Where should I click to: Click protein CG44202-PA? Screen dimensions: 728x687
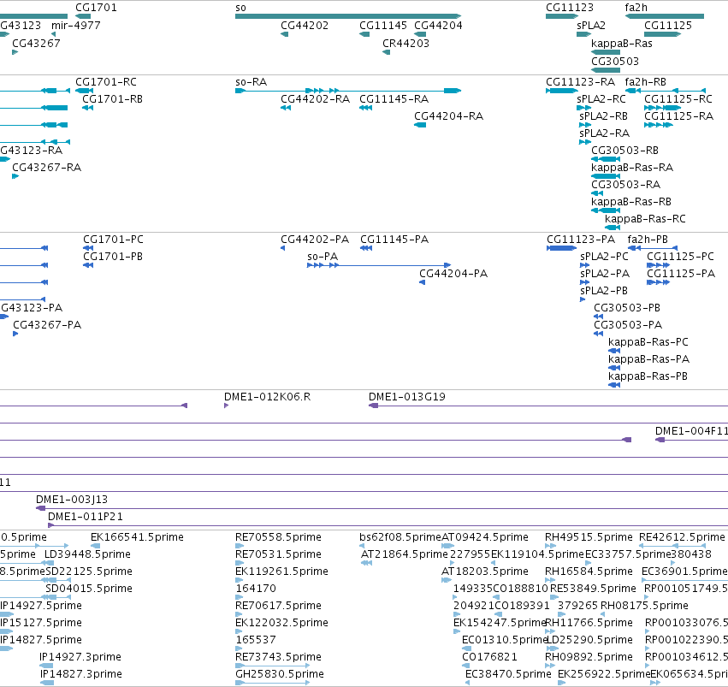click(x=315, y=240)
